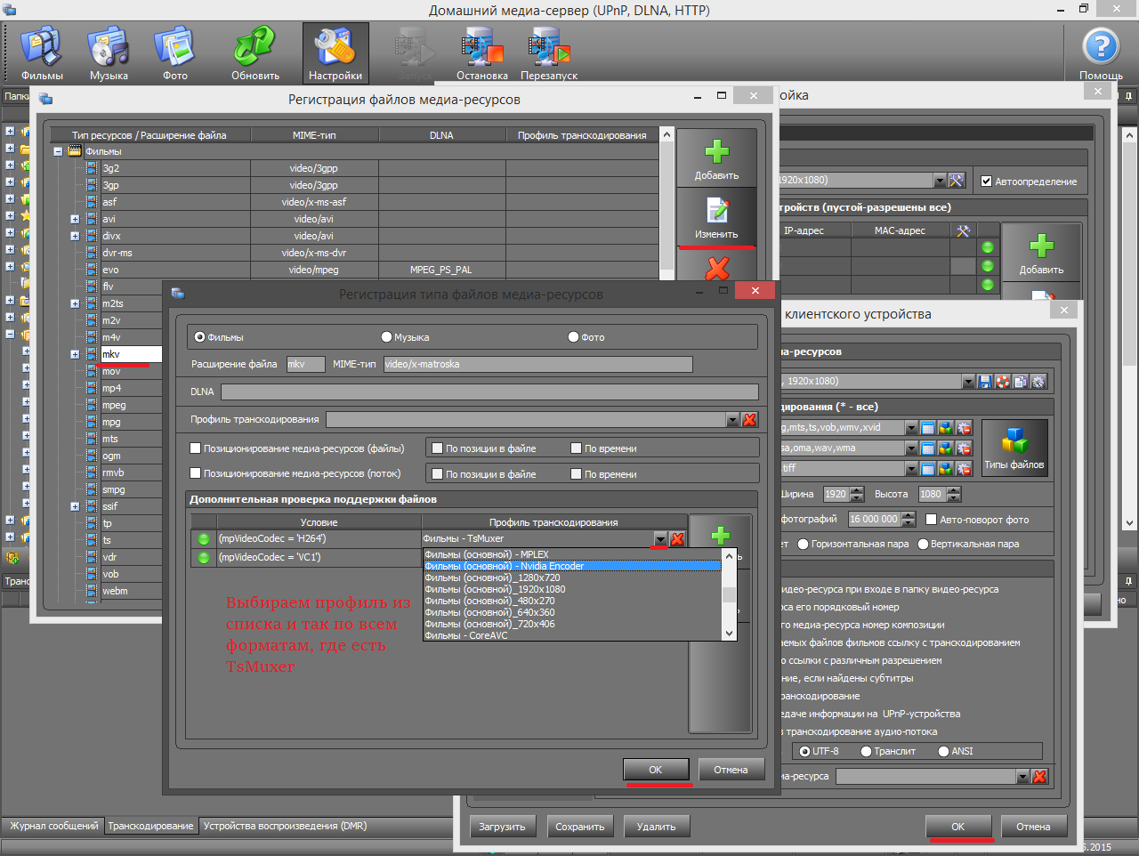1139x856 pixels.
Task: Enable the Авто-поворот фото checkbox
Action: [x=932, y=520]
